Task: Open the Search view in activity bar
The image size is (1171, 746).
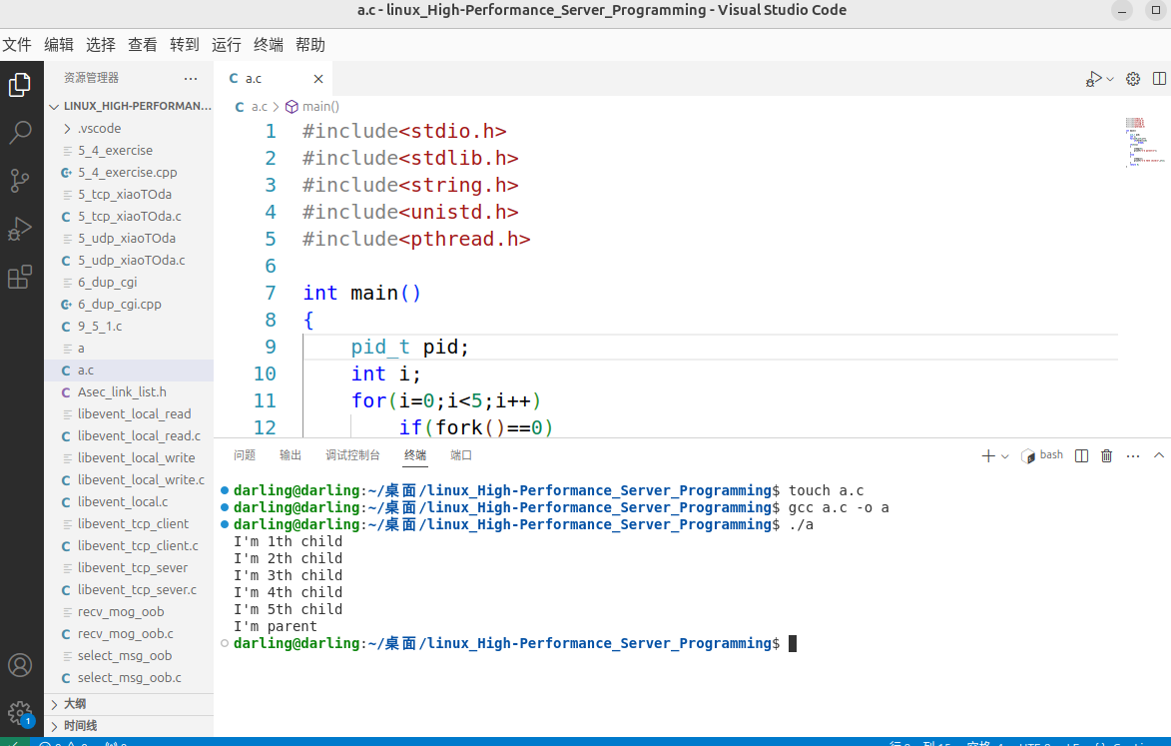Action: pos(20,132)
